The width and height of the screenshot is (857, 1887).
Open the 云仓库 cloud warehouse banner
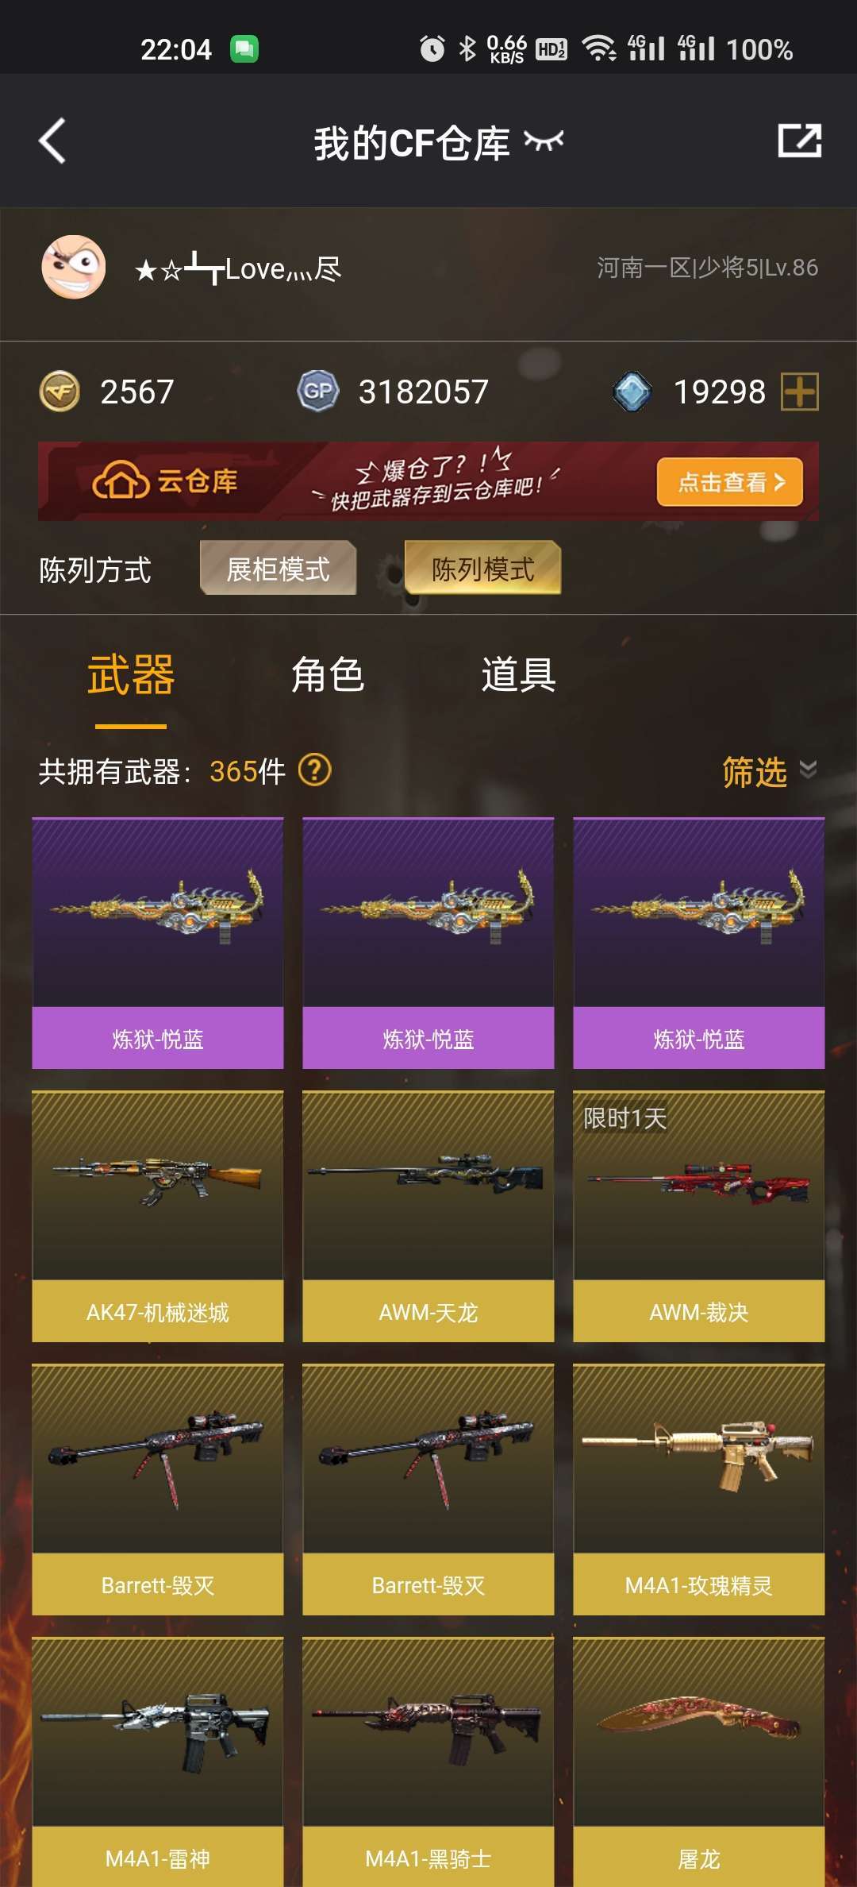pos(428,481)
